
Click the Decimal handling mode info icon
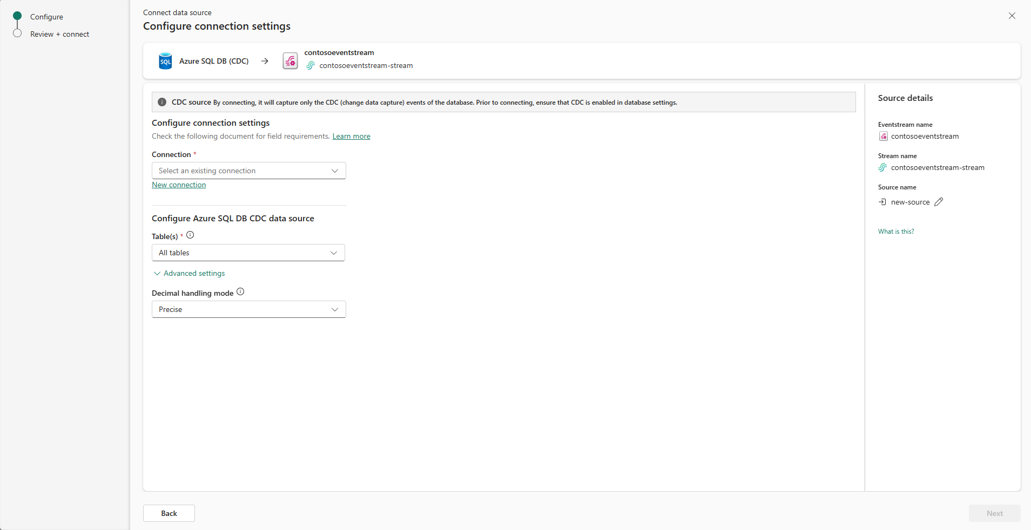(x=240, y=292)
